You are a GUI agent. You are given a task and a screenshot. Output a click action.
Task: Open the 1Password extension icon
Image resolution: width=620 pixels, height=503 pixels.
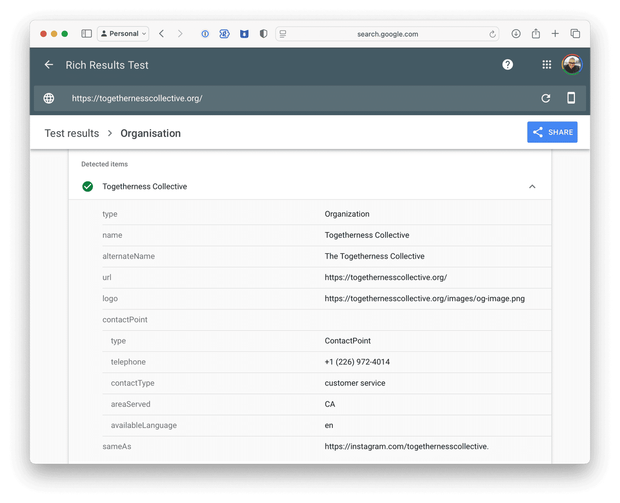pos(205,34)
